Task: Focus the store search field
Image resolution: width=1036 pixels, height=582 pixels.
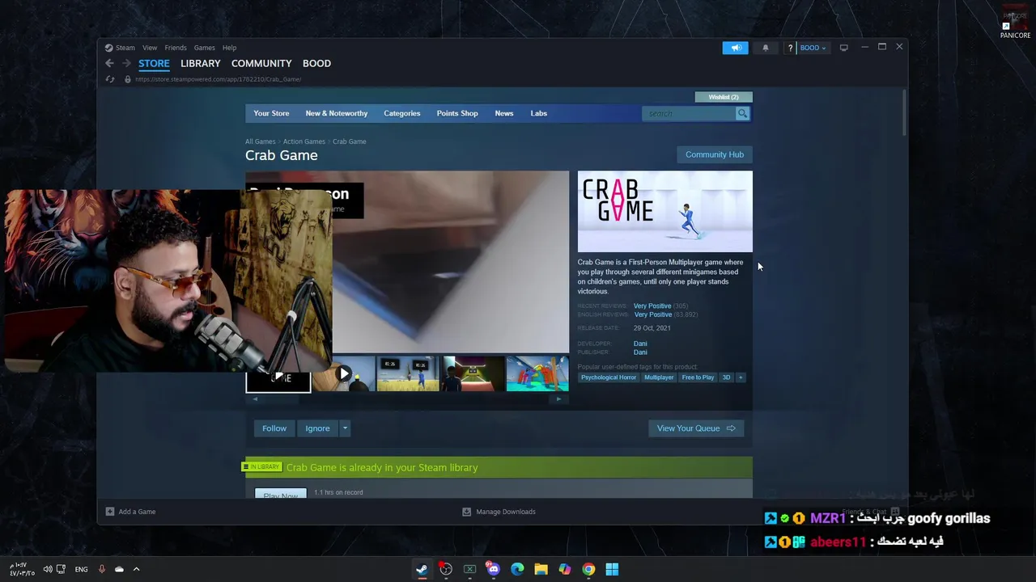Action: coord(689,113)
